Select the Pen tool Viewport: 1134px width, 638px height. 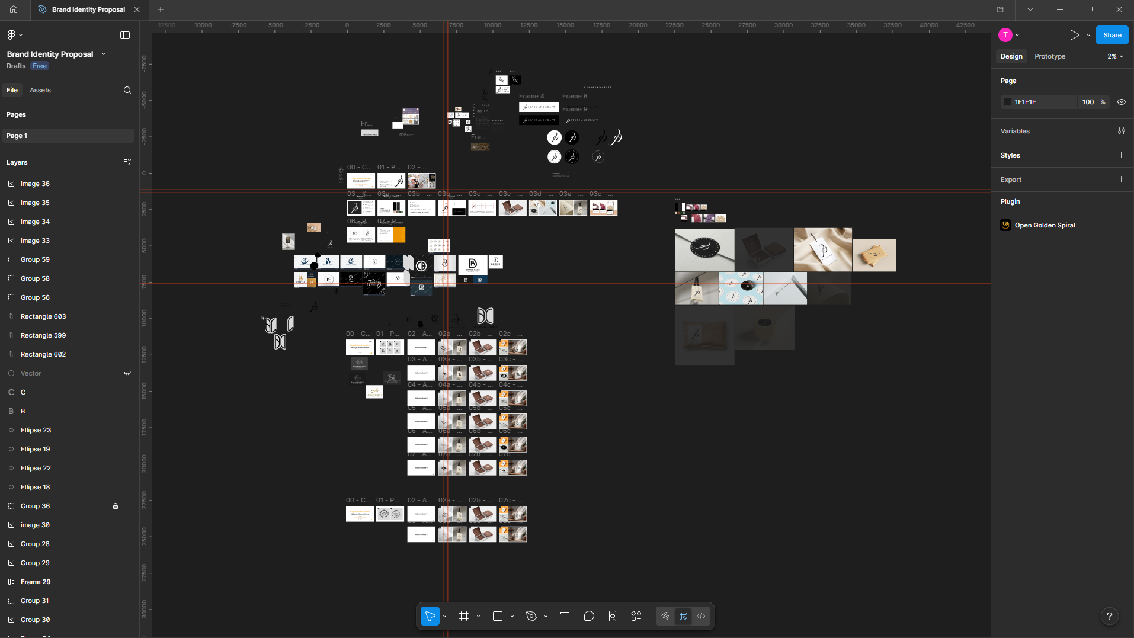pos(531,616)
